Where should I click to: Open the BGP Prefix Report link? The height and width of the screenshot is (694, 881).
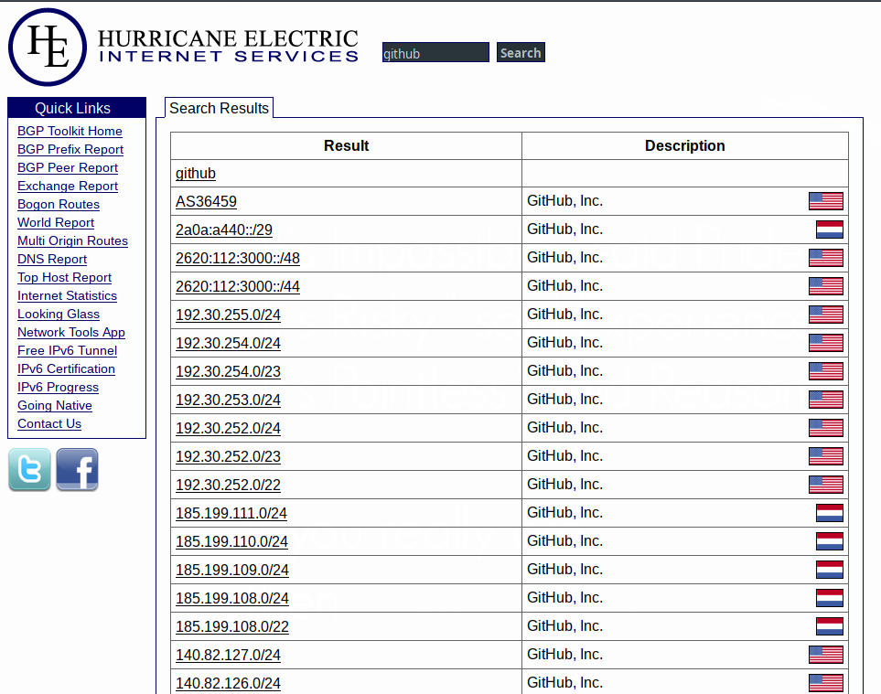click(x=70, y=149)
